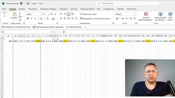This screenshot has width=175, height=98.
Task: Align text left
Action: pos(61,19)
